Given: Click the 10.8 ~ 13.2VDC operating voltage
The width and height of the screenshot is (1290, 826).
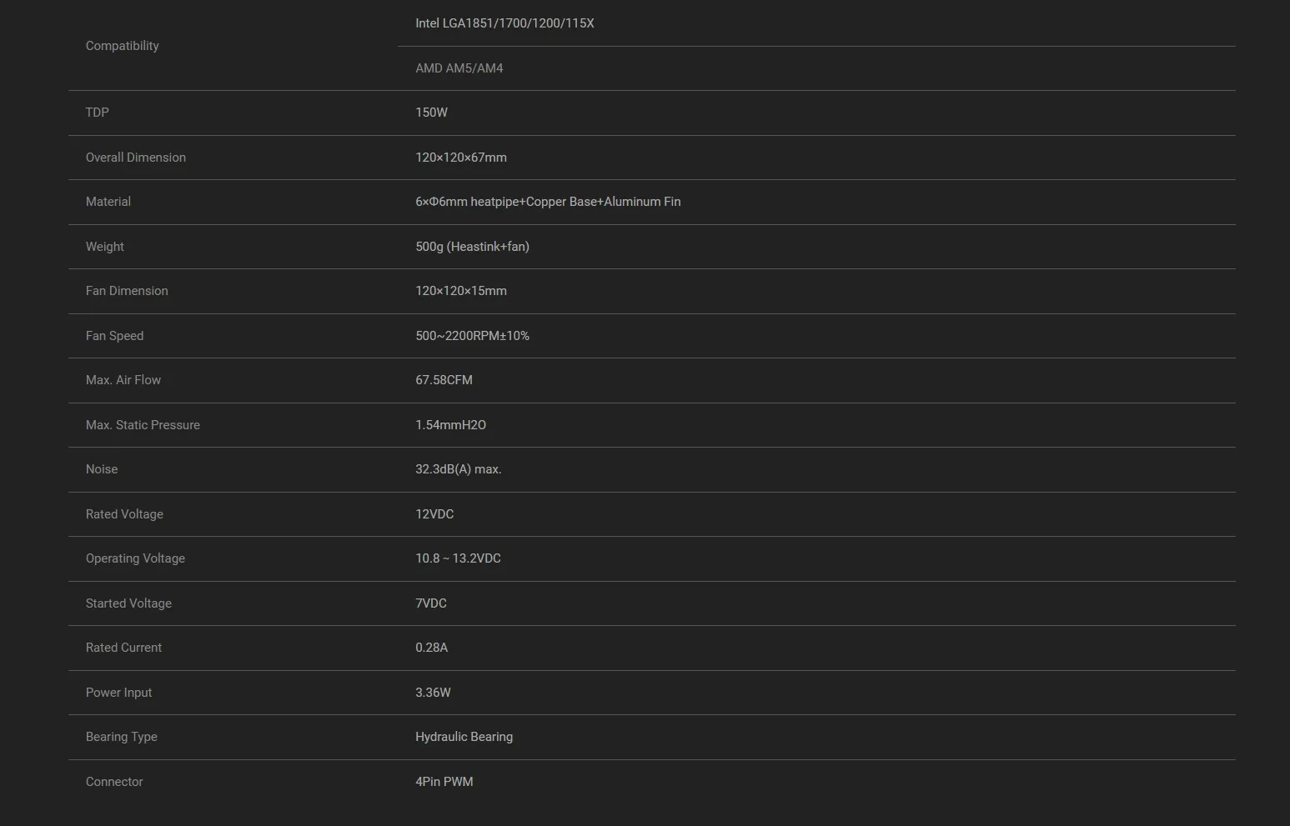Looking at the screenshot, I should point(458,558).
